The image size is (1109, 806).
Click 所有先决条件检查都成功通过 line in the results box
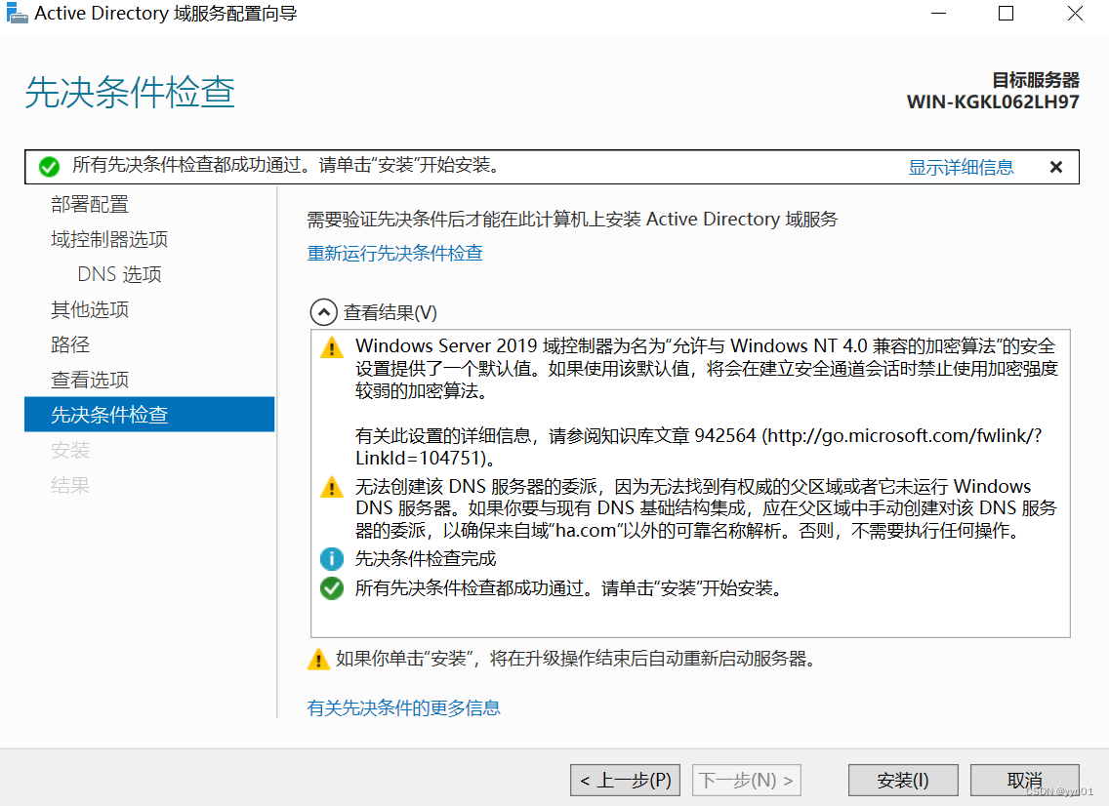(x=570, y=588)
